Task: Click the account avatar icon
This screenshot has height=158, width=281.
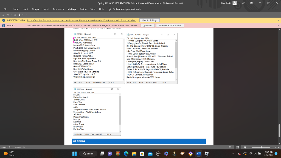Action: [235, 3]
